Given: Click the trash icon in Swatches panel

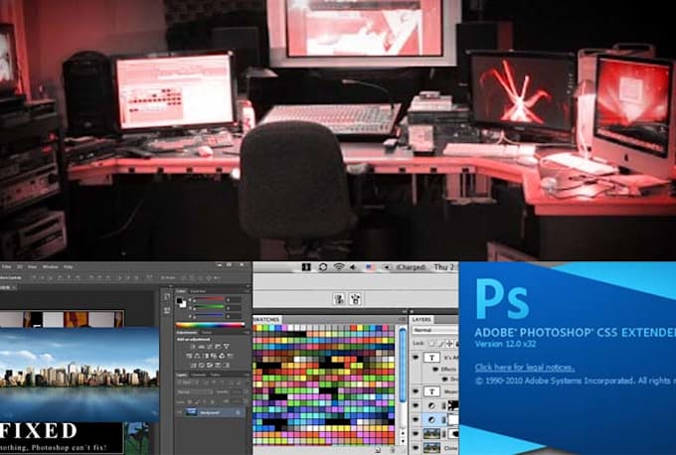Looking at the screenshot, I should click(393, 449).
